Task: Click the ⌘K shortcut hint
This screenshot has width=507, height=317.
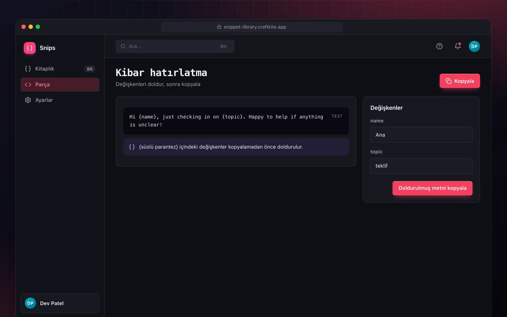Action: tap(223, 46)
